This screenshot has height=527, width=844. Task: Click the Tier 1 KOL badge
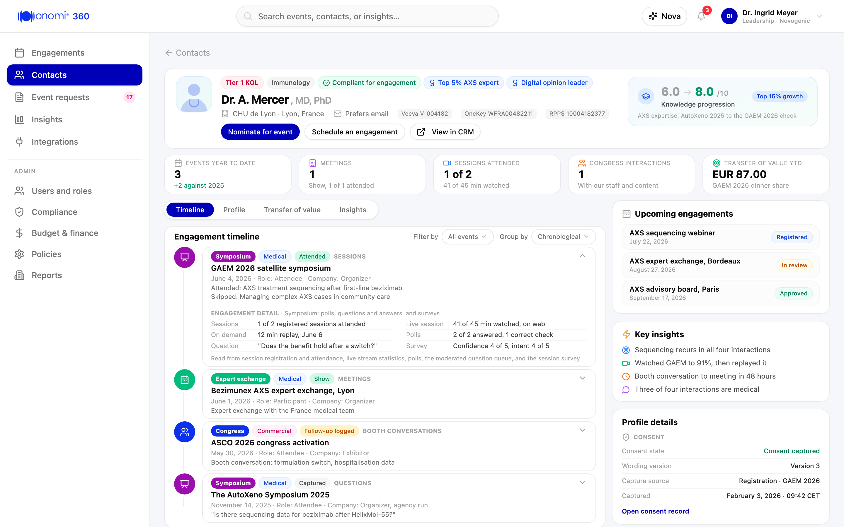242,83
